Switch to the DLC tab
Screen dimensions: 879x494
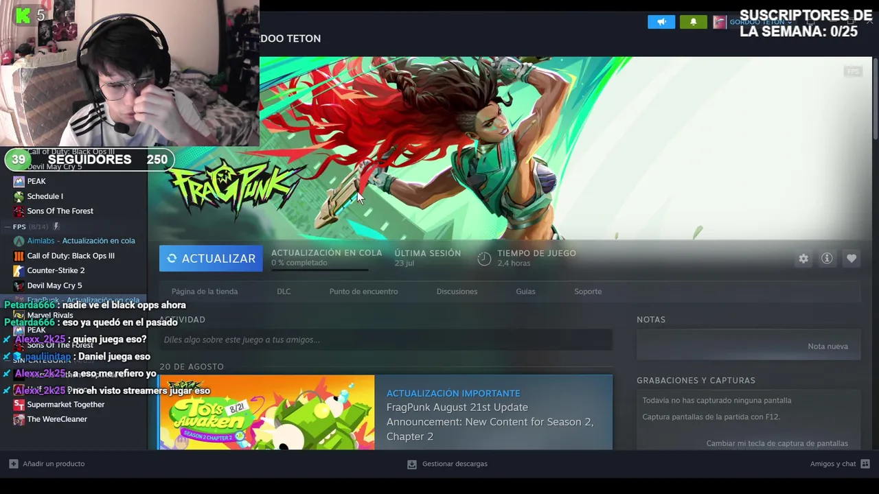tap(284, 292)
